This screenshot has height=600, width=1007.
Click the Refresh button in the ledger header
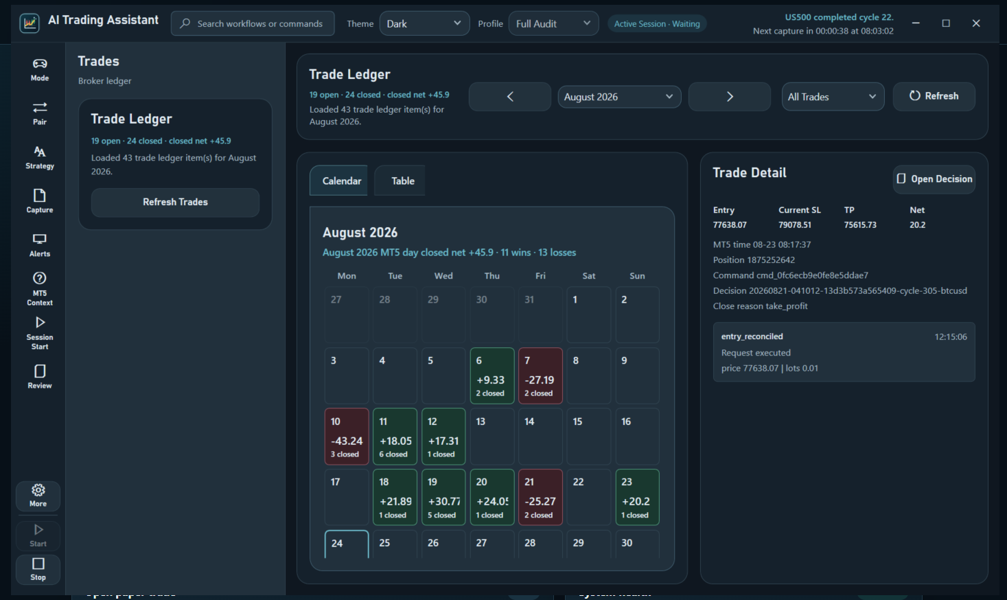[x=934, y=96]
